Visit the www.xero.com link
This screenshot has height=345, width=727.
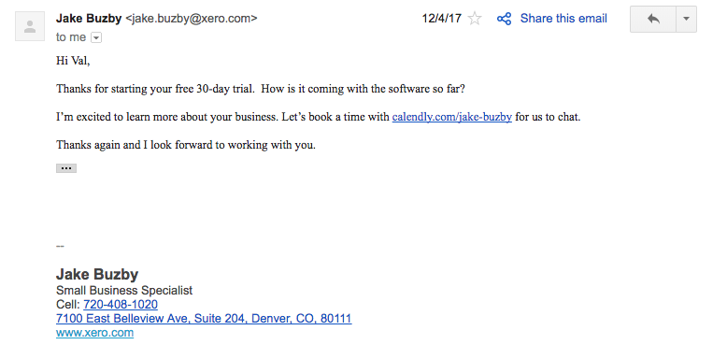pos(94,333)
